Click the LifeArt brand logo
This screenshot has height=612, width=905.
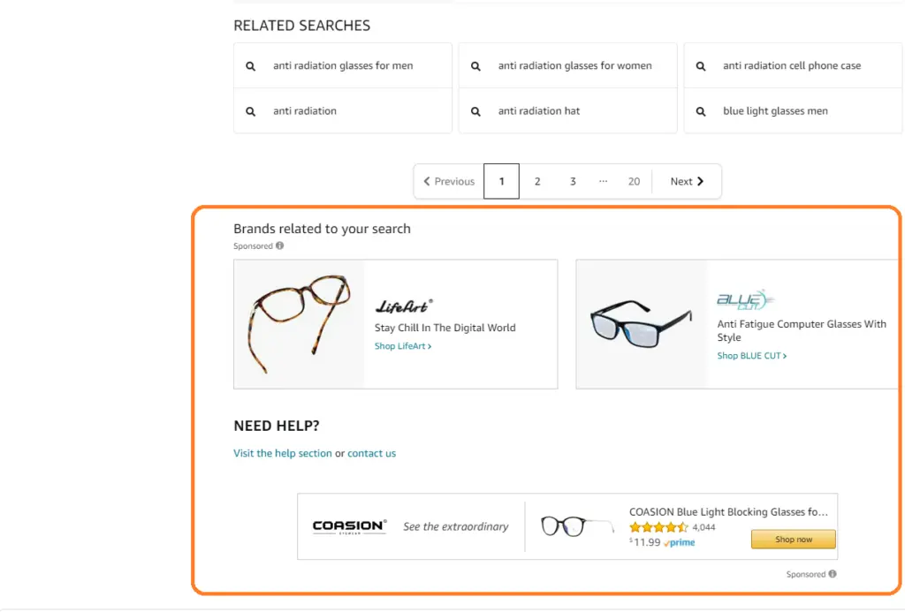click(x=404, y=306)
